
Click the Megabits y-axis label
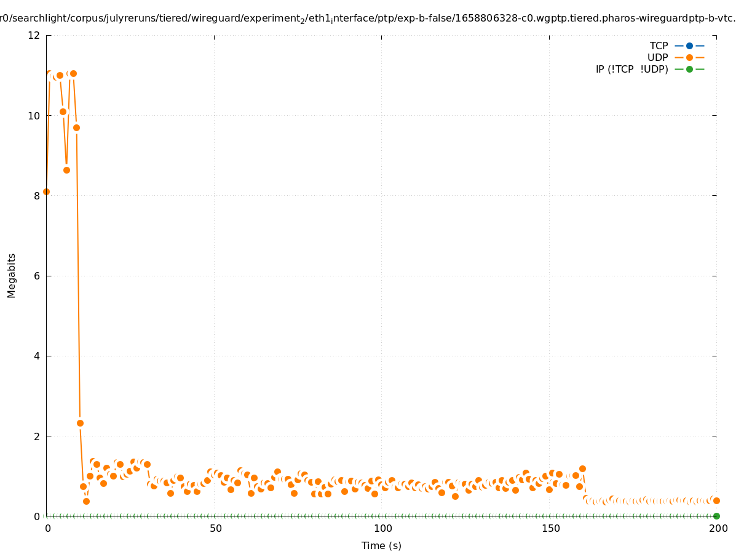coord(12,275)
